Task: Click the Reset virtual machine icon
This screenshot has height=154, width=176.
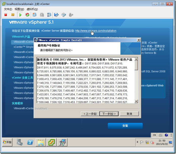Action: point(27,15)
